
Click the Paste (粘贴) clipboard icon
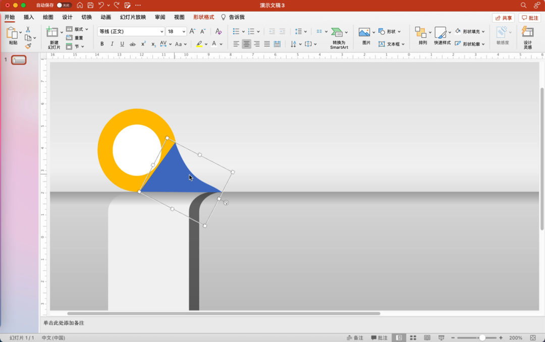(13, 36)
